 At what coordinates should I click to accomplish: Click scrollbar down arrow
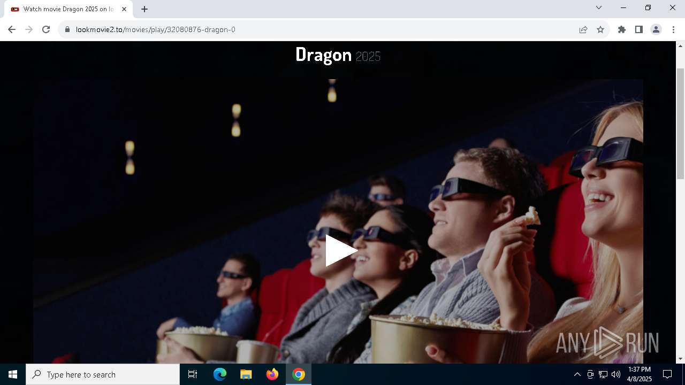[681, 359]
